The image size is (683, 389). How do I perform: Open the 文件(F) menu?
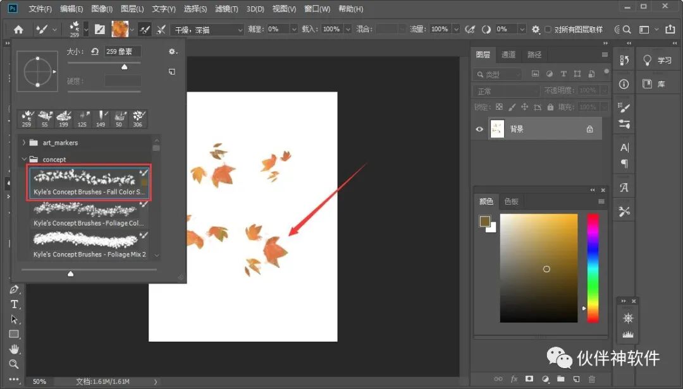[x=40, y=9]
